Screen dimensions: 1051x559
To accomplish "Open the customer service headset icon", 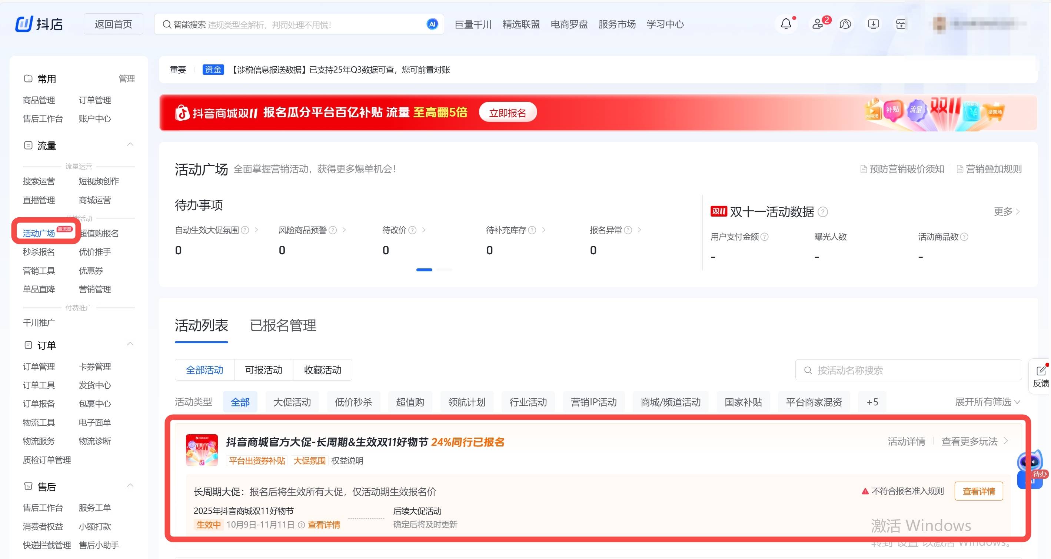I will [845, 24].
